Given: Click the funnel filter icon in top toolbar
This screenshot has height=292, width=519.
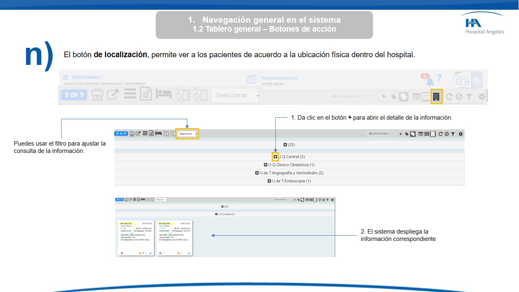Looking at the screenshot, I should click(x=469, y=97).
